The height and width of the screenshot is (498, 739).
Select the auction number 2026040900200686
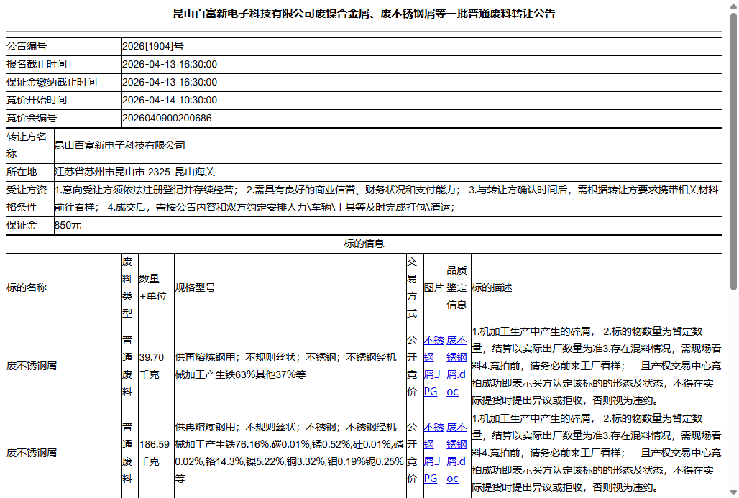pyautogui.click(x=167, y=118)
